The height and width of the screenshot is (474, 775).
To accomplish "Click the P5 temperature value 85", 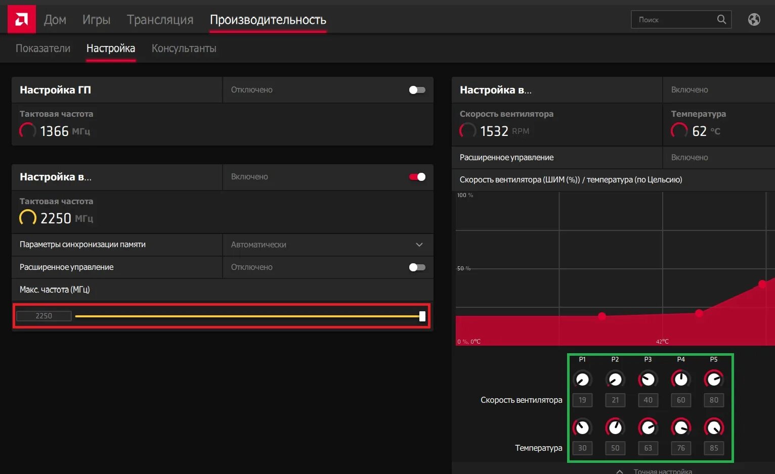I will [714, 448].
